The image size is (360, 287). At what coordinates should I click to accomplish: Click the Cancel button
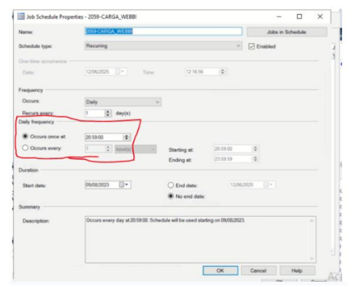pyautogui.click(x=258, y=270)
